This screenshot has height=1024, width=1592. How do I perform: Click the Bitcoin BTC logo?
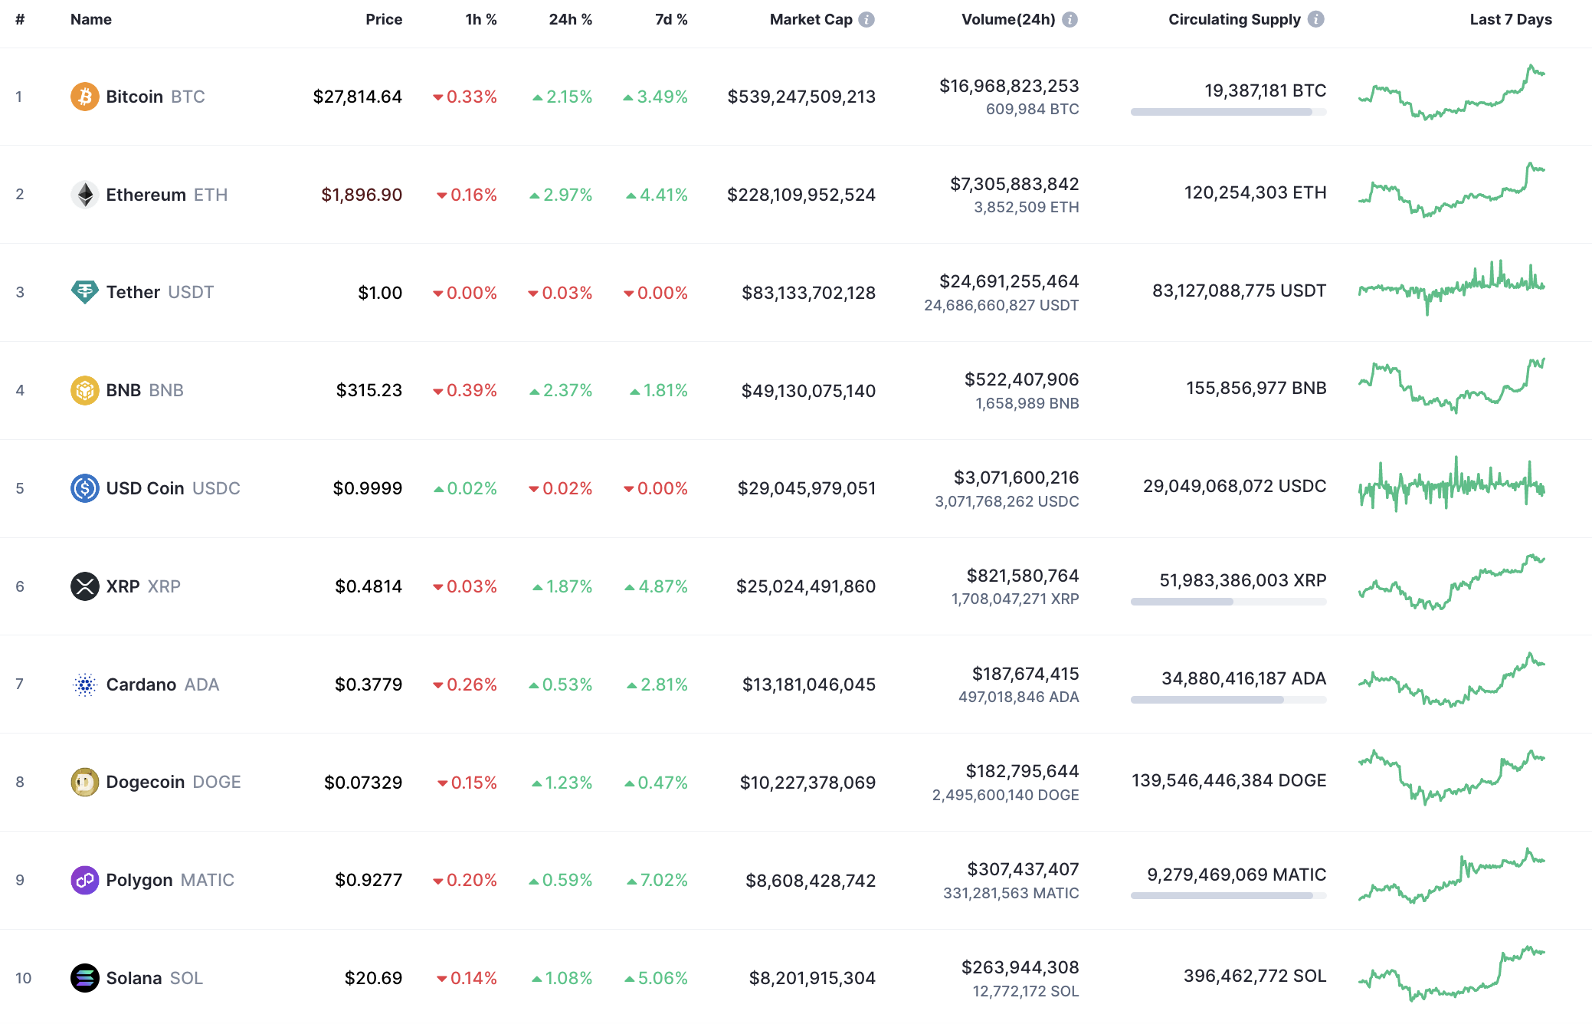86,97
